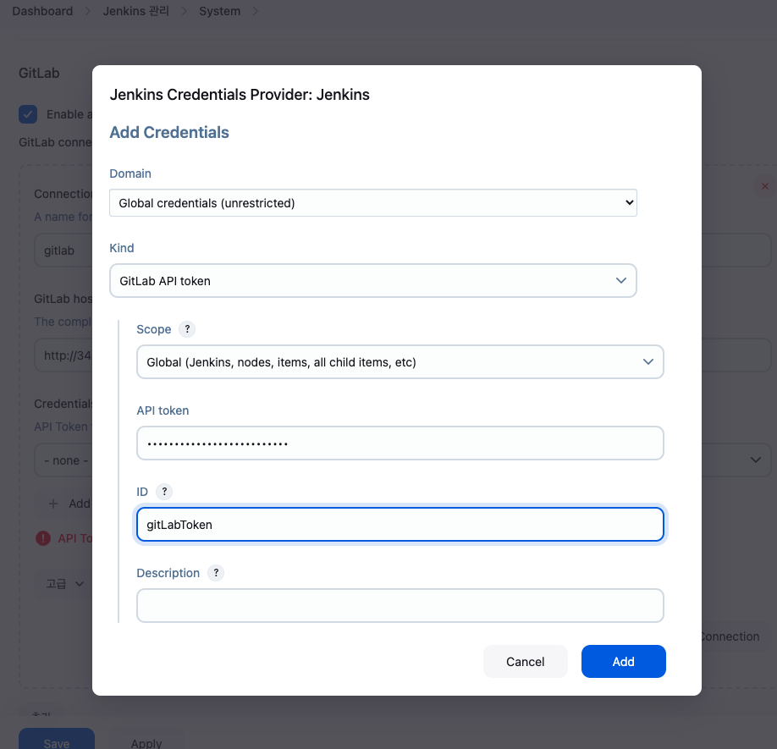
Task: Click the Description help question mark icon
Action: point(216,573)
